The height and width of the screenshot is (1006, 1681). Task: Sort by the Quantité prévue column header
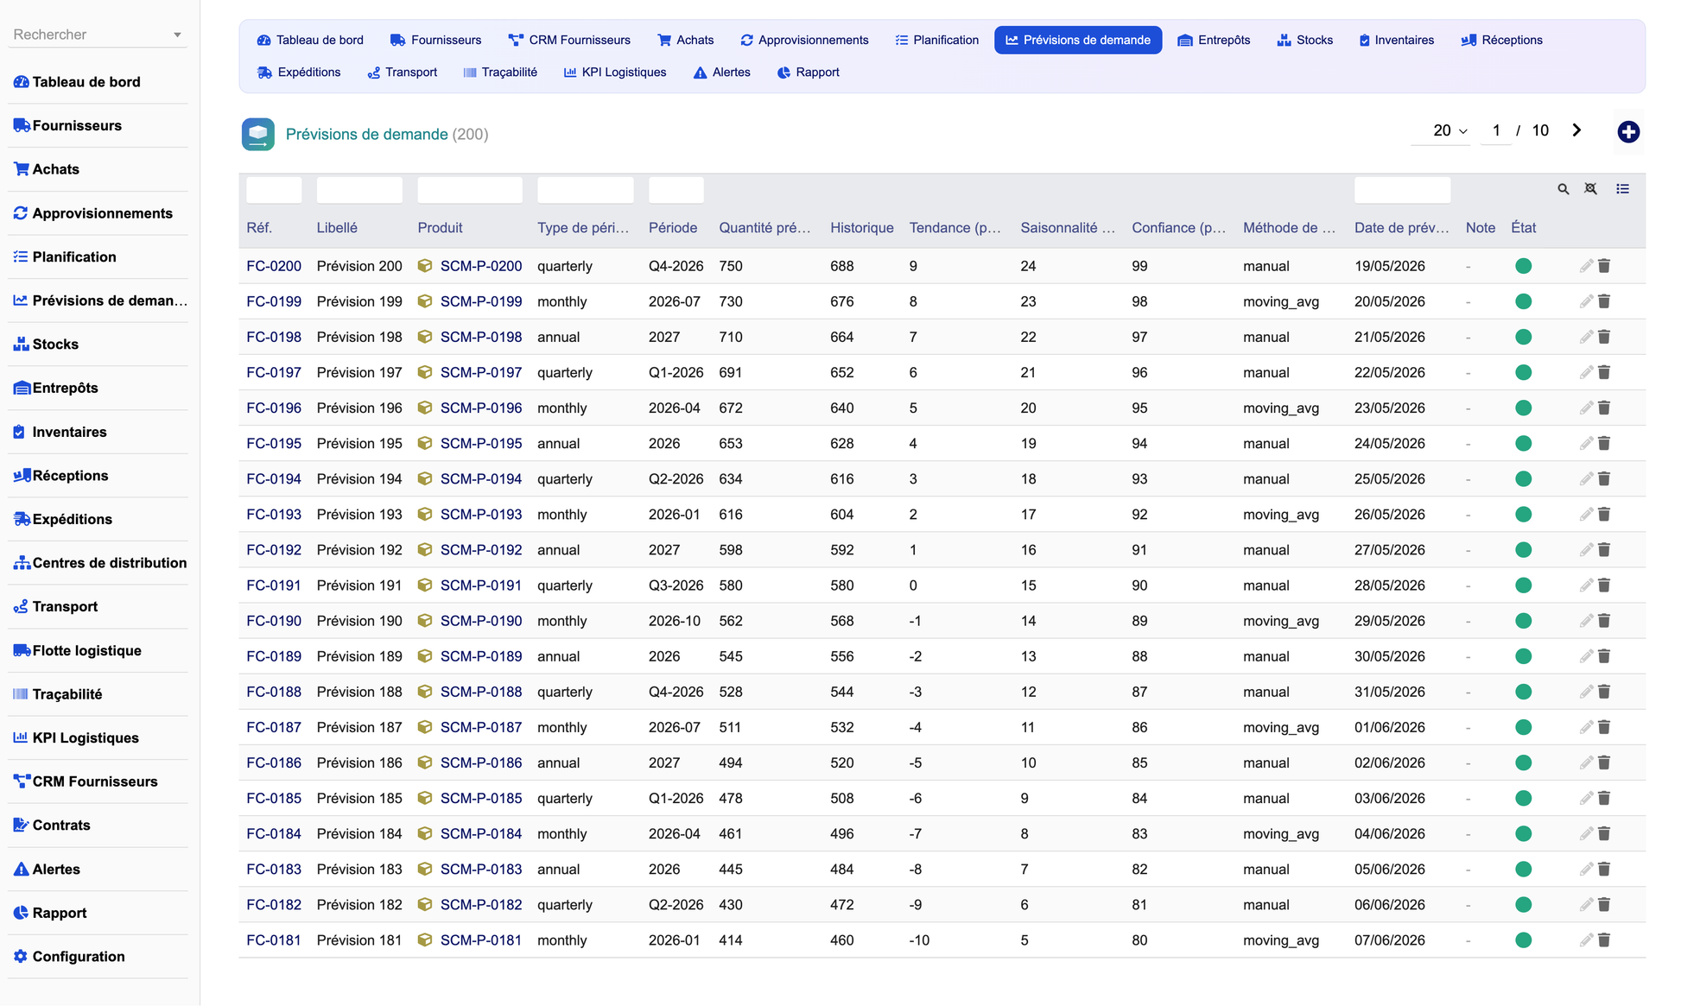pos(764,228)
